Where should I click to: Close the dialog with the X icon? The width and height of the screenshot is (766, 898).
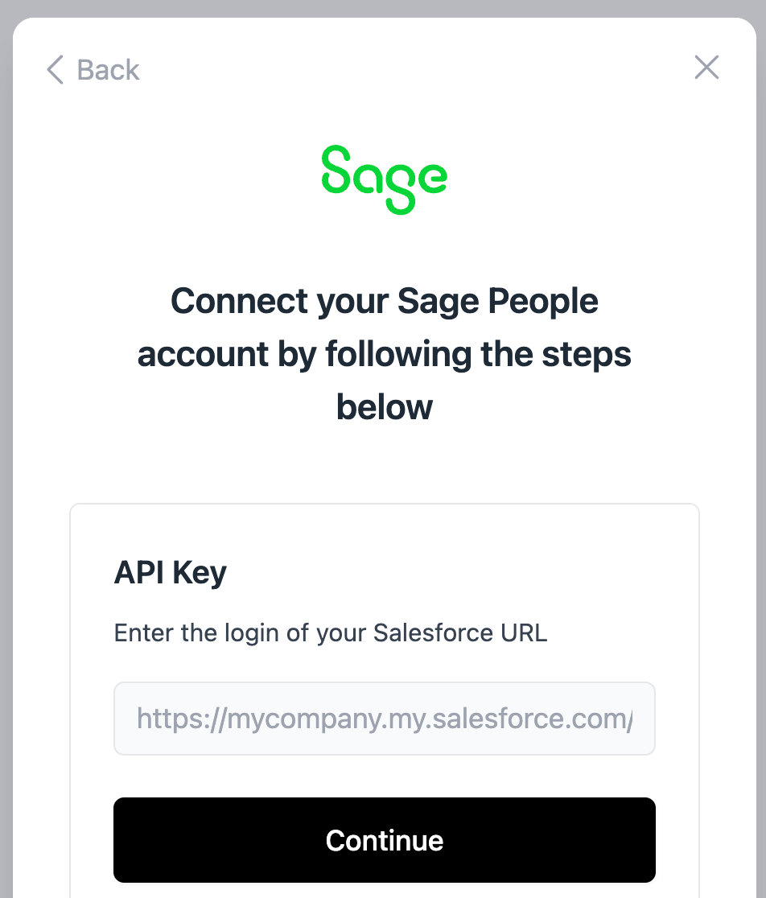pyautogui.click(x=706, y=68)
